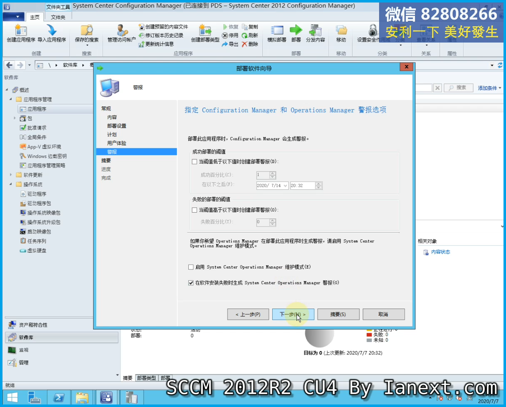Open 管理访问帐户 from the ribbon
Image resolution: width=506 pixels, height=407 pixels.
click(121, 34)
